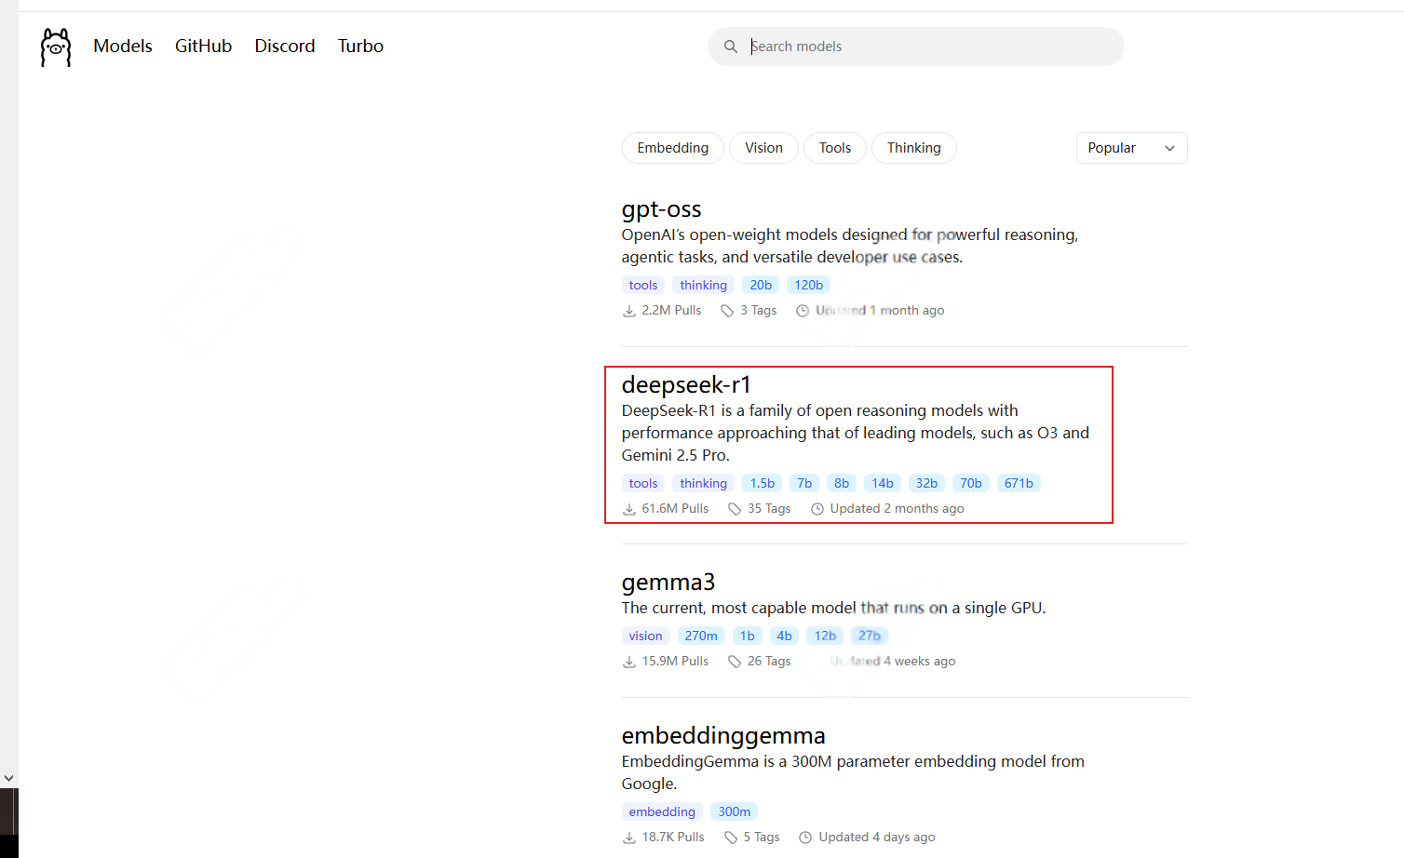Image resolution: width=1404 pixels, height=858 pixels.
Task: Open the gemma3 model page
Action: point(668,583)
